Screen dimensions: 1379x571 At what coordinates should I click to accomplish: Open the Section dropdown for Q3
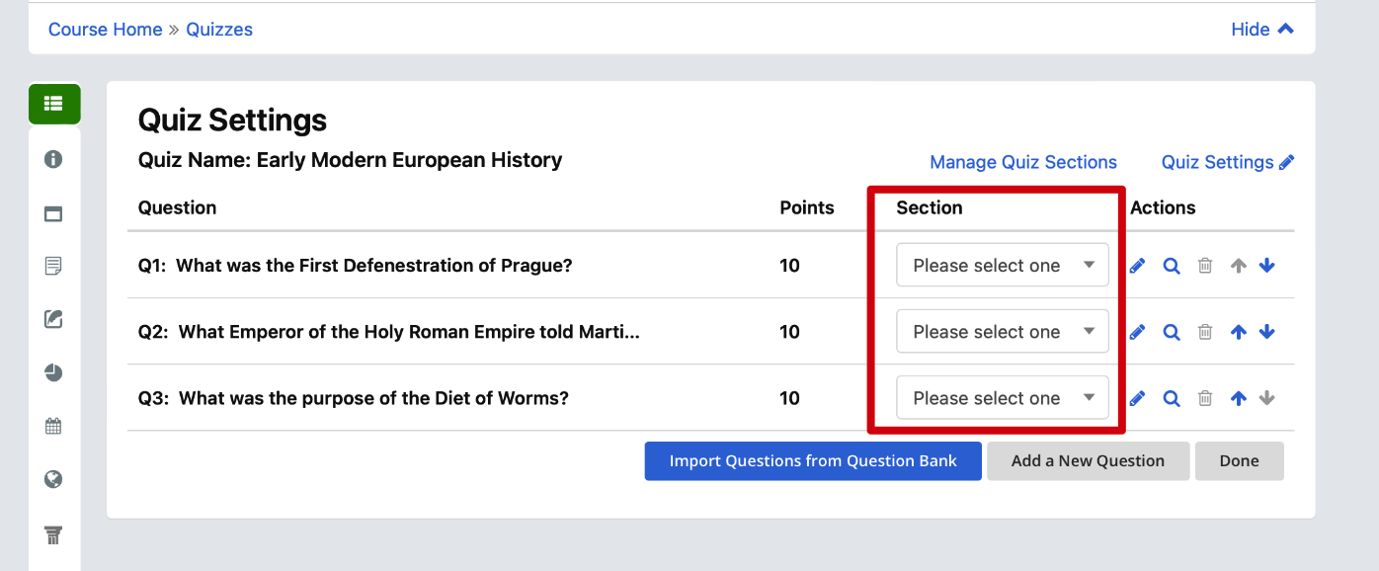1003,398
